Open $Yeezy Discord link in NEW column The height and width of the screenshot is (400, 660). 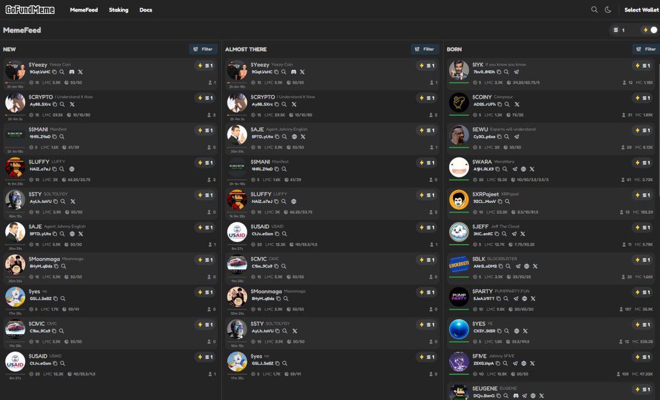coord(72,72)
